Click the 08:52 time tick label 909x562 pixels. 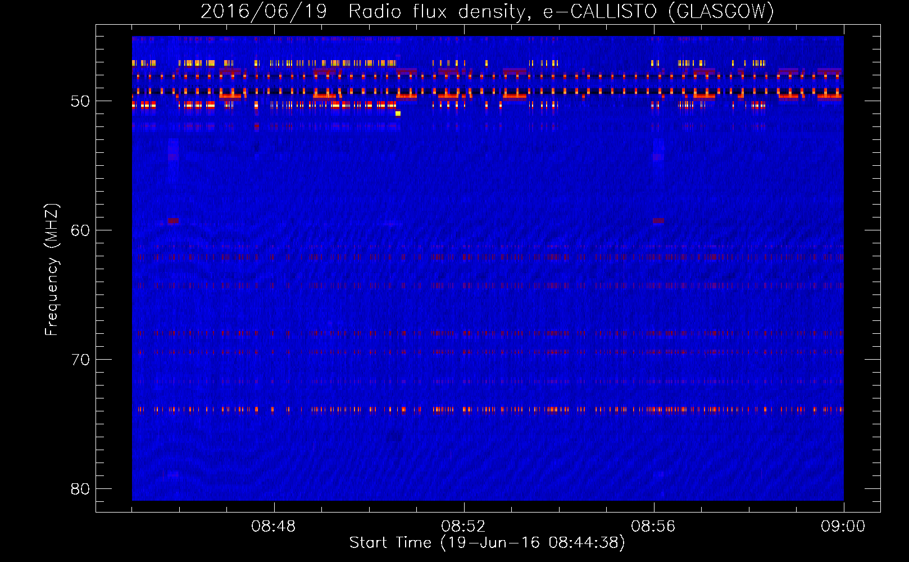coord(463,527)
